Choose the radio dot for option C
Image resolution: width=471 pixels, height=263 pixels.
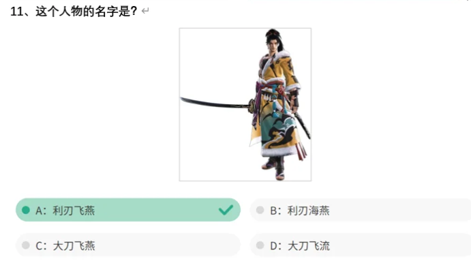26,245
